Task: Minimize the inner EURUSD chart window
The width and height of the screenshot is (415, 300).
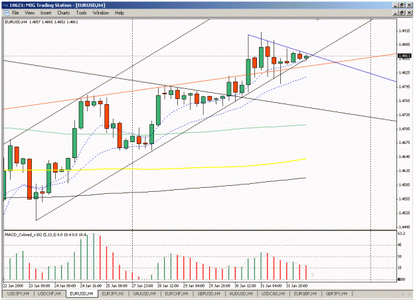Action: (396, 13)
